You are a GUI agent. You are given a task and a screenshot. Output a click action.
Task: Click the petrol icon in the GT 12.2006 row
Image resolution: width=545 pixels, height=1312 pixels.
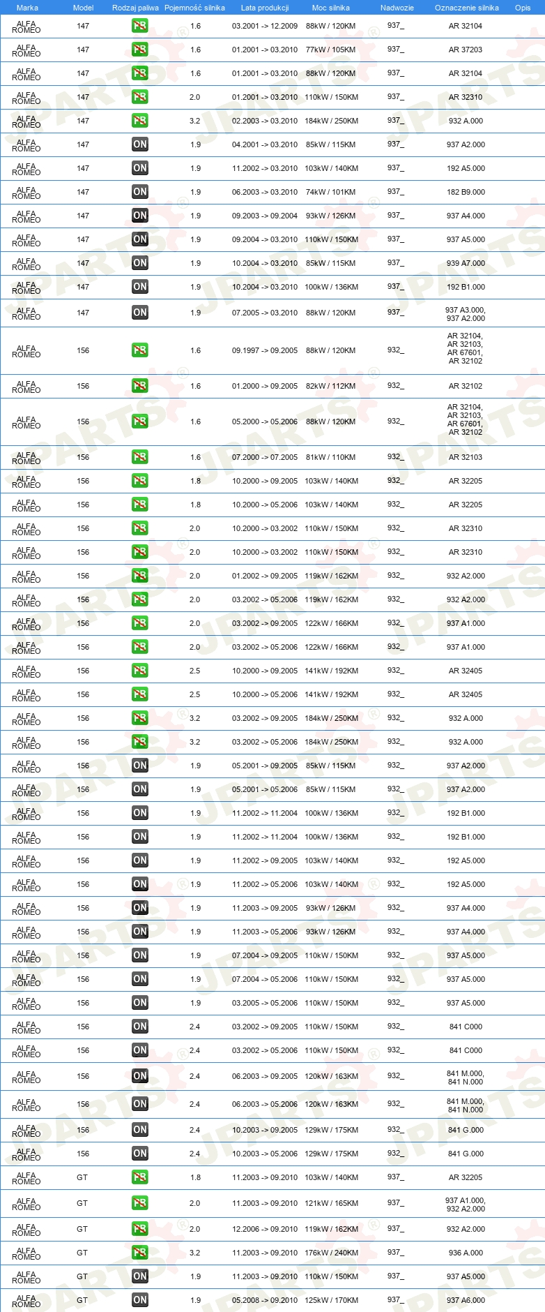point(140,1229)
